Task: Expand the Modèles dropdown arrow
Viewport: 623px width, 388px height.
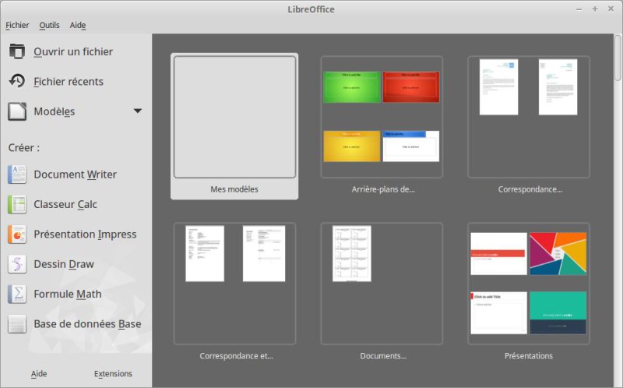Action: pos(138,111)
